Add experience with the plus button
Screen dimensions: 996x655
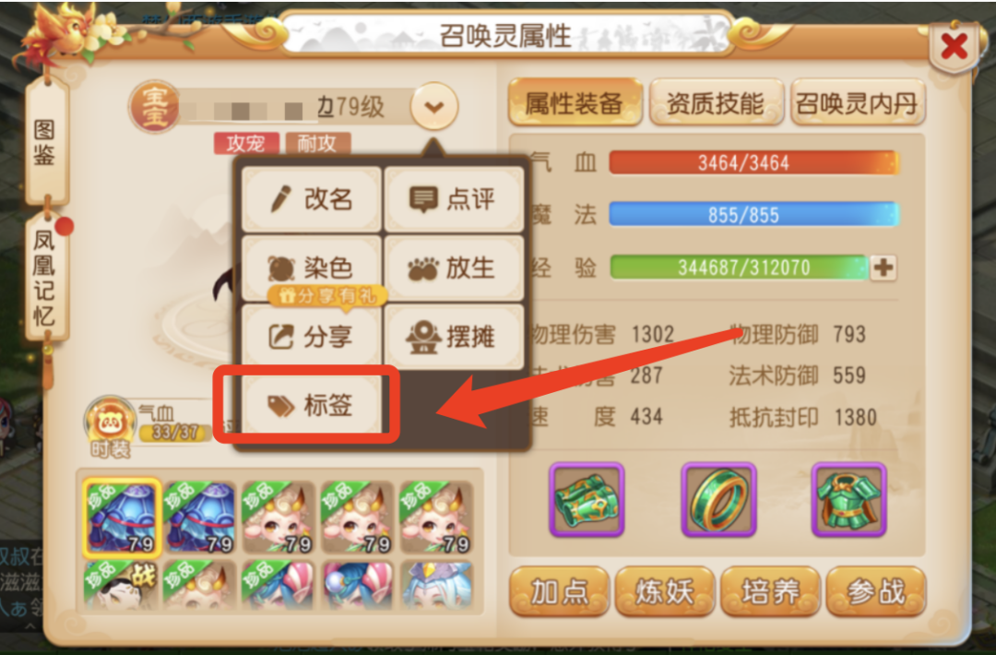(883, 268)
